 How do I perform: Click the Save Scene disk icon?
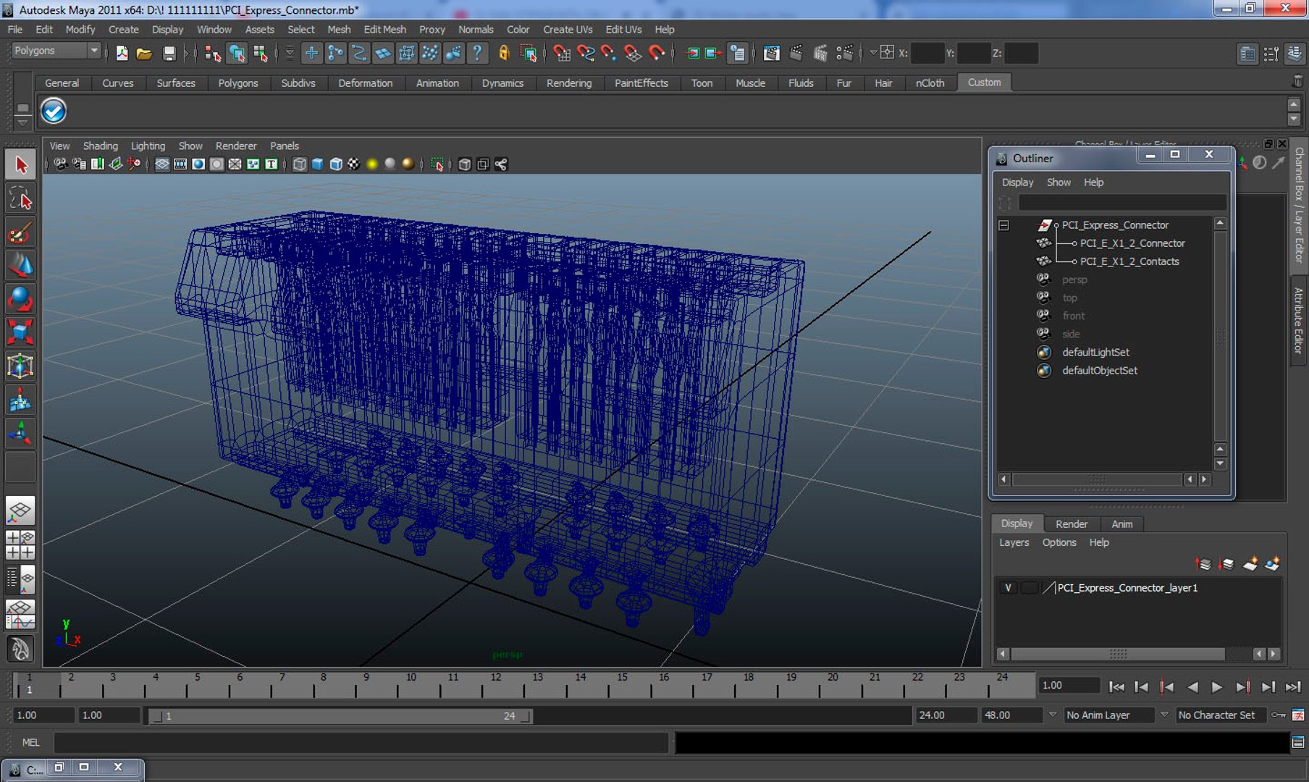169,54
